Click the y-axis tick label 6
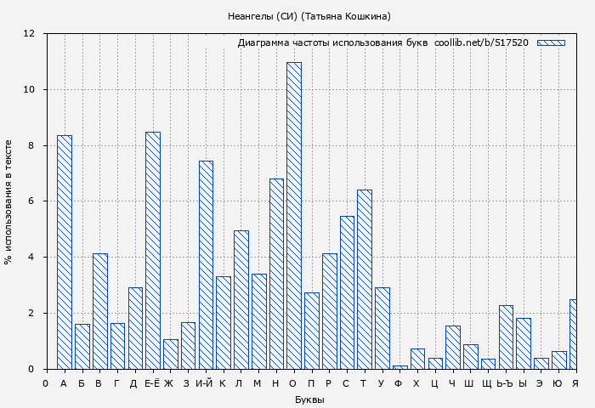 (x=31, y=201)
